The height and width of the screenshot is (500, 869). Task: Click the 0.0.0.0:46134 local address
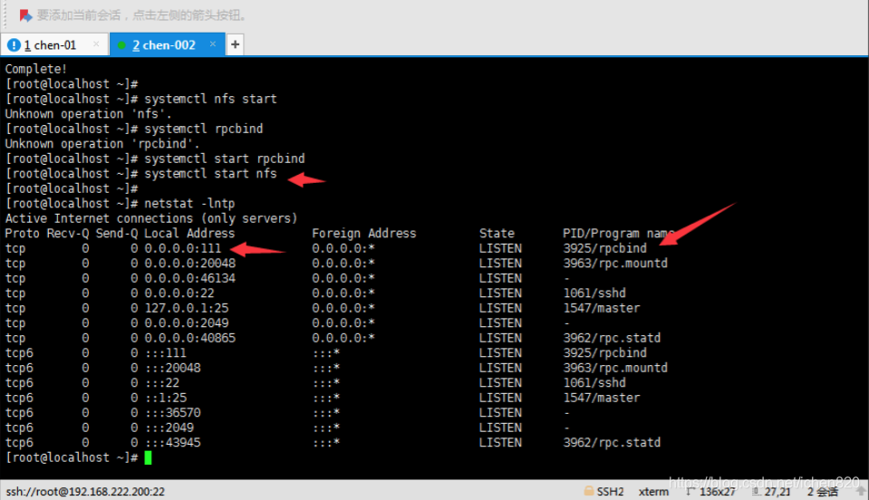pos(190,278)
